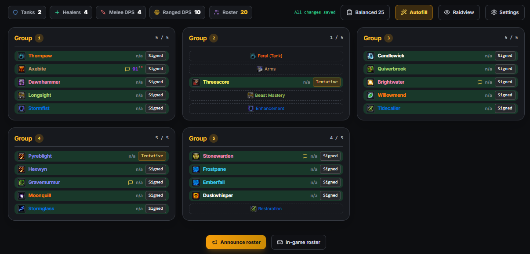Click the "All changes saved" status text
530x254 pixels.
(x=315, y=13)
